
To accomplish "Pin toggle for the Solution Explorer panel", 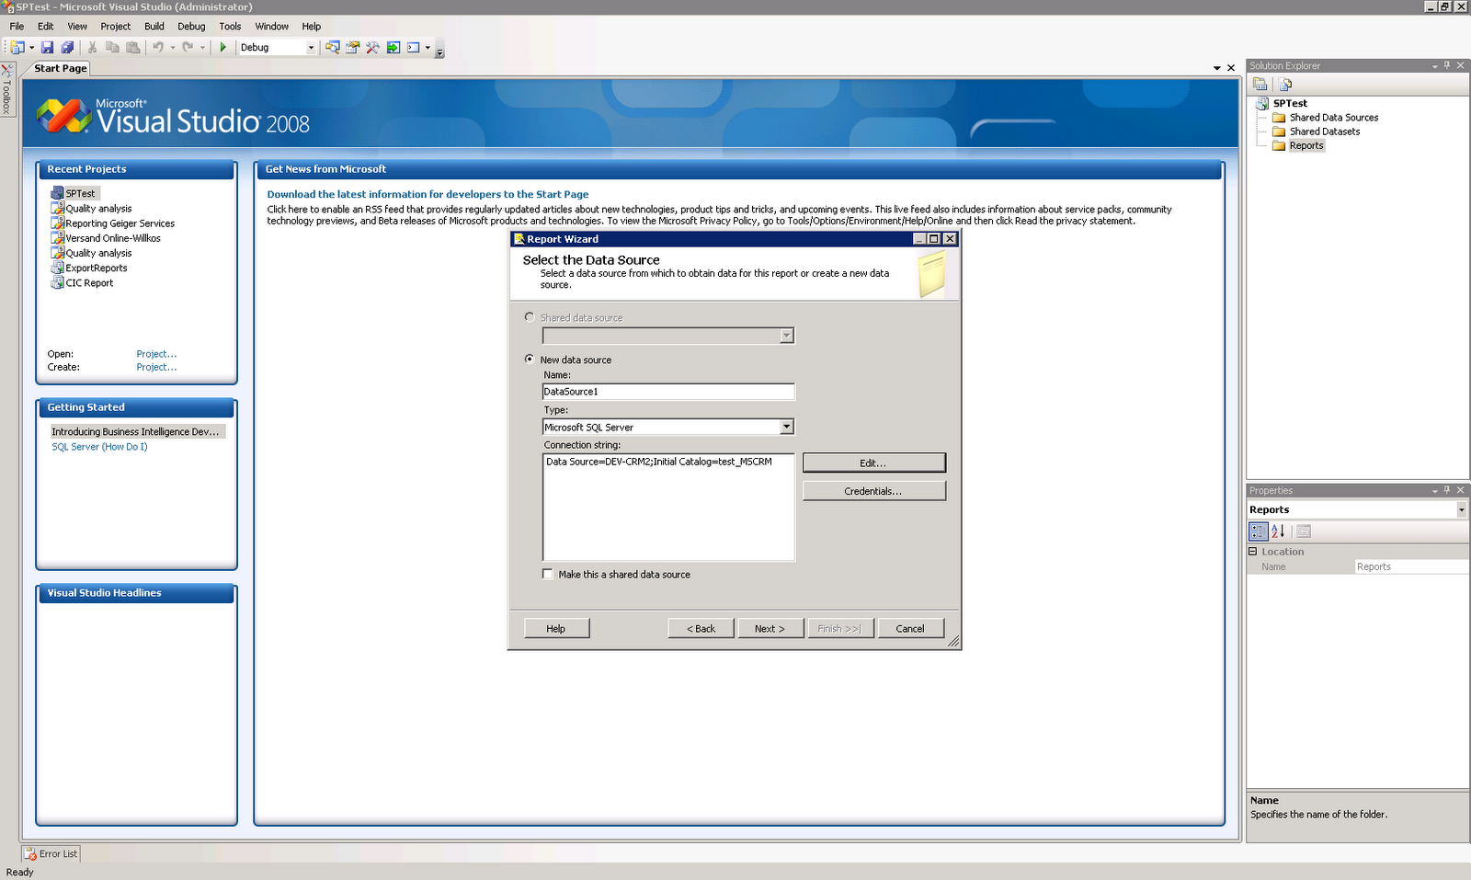I will pyautogui.click(x=1447, y=65).
